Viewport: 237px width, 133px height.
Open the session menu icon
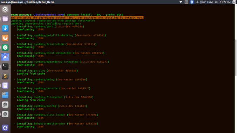point(234,2)
